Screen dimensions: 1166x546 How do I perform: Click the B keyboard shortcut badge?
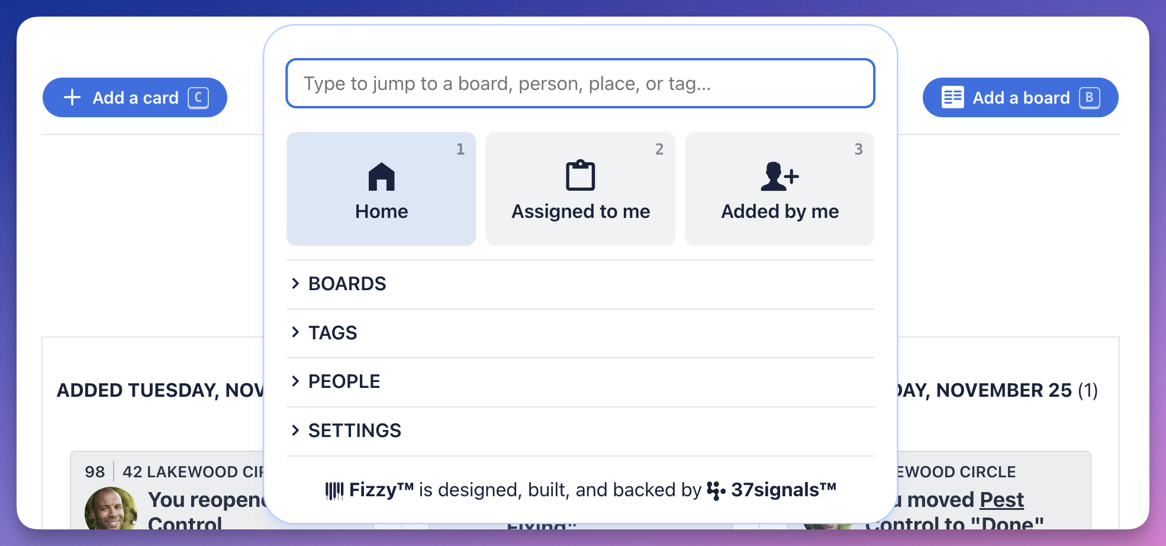pos(1091,98)
